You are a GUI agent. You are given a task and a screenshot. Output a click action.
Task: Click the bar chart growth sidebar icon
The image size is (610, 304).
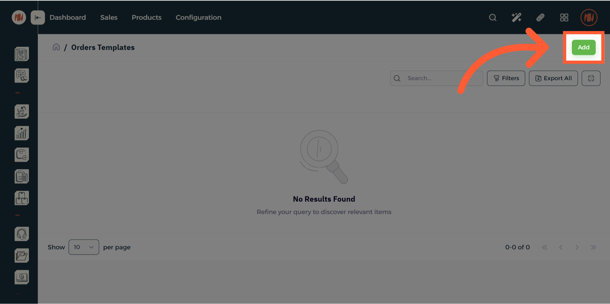[22, 133]
